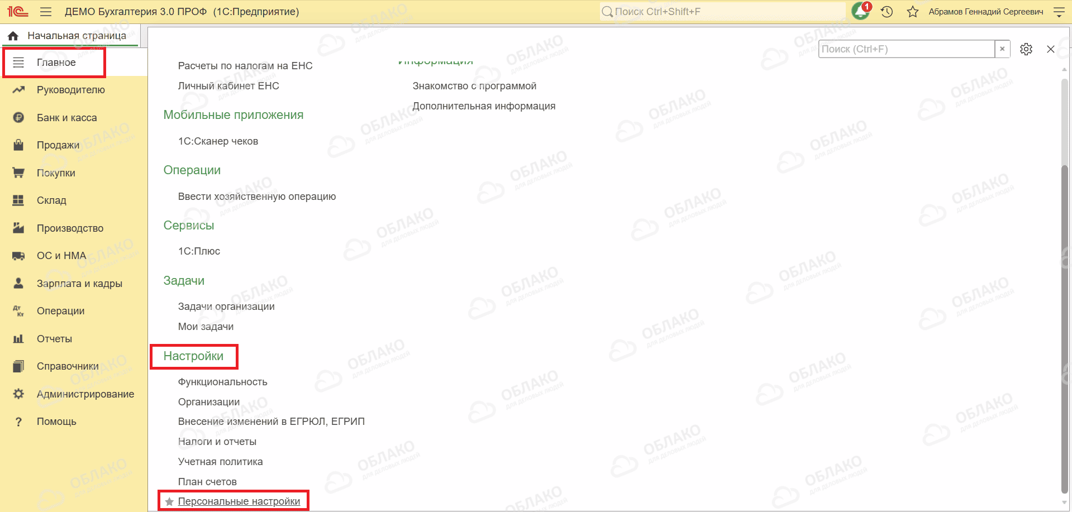Click the Покупки shopping cart icon
1072x512 pixels.
[18, 173]
